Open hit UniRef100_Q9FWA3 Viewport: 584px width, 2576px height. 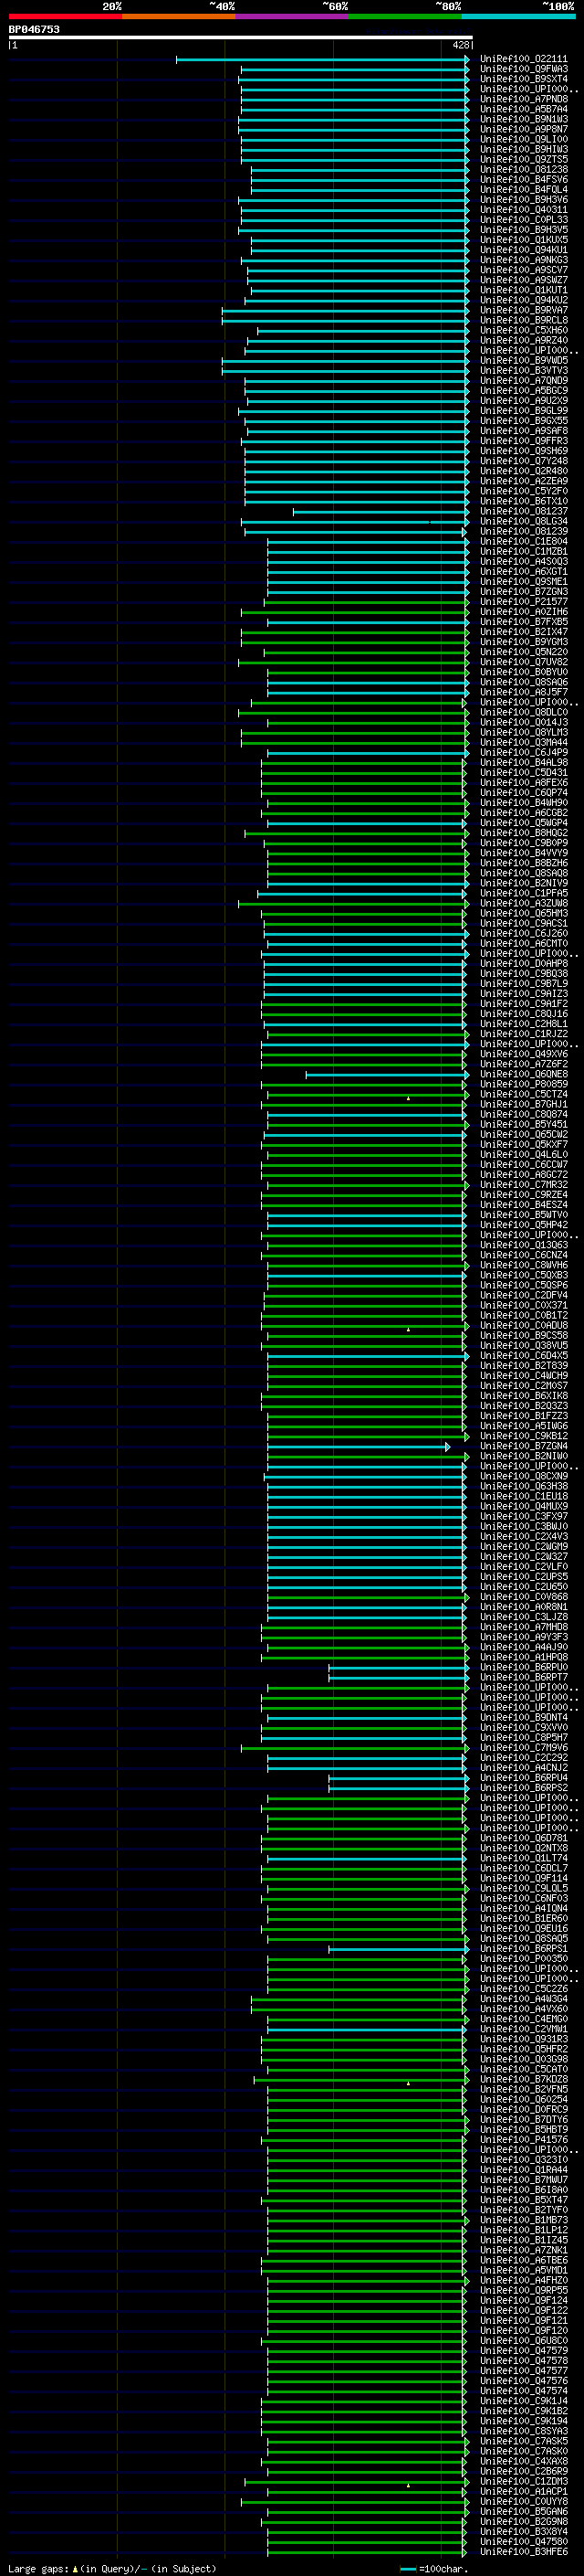(x=523, y=69)
